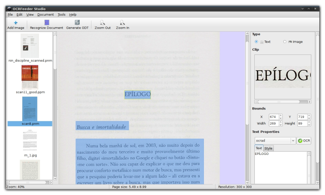
Task: Click right arrow of clip preview scrollbar
Action: click(310, 102)
